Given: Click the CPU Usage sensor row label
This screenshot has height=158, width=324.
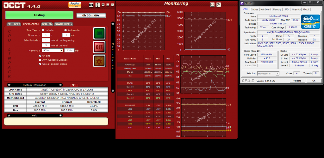Looking at the screenshot, I should [130, 64].
